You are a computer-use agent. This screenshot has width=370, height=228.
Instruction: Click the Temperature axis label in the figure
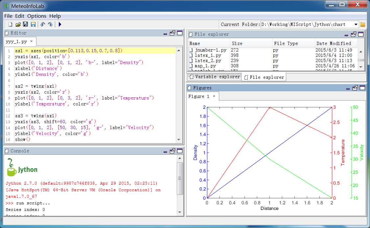click(343, 152)
